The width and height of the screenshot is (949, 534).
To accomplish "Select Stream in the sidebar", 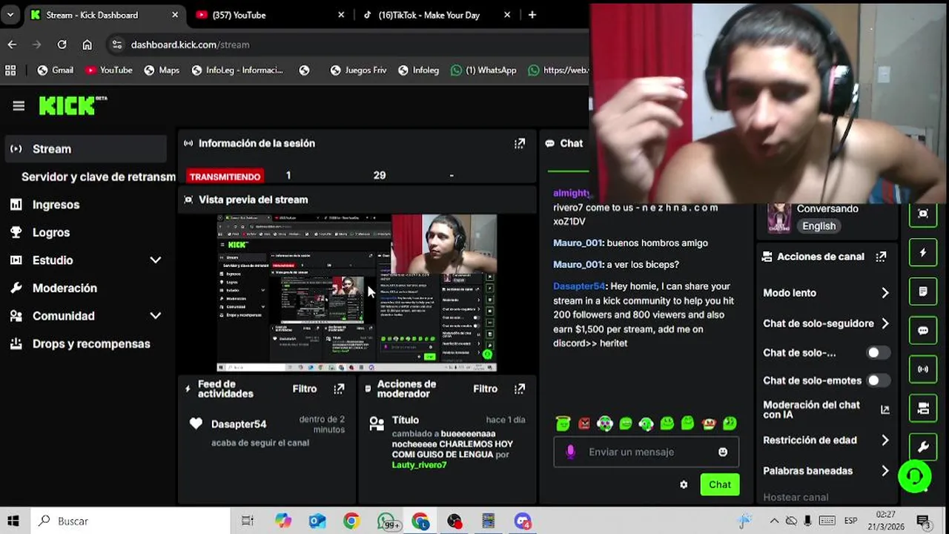I will tap(86, 149).
